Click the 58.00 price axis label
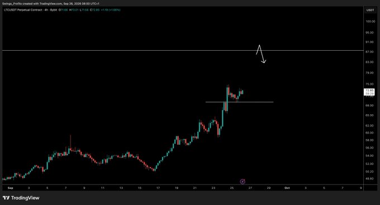380x205 pixels. pyautogui.click(x=370, y=140)
